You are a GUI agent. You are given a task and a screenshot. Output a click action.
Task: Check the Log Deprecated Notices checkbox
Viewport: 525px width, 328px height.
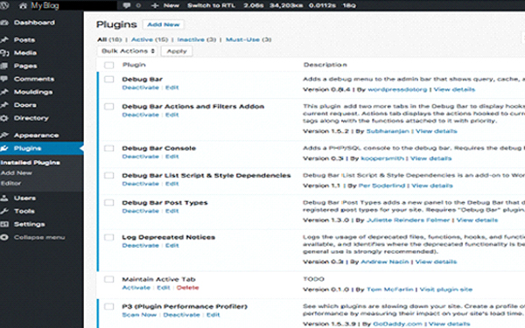point(108,237)
